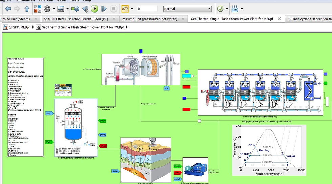
Task: Open the Simulink Library Browser
Action: [38, 9]
